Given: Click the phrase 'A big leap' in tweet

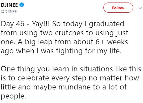Looking at the screenshot, I should coord(35,42).
